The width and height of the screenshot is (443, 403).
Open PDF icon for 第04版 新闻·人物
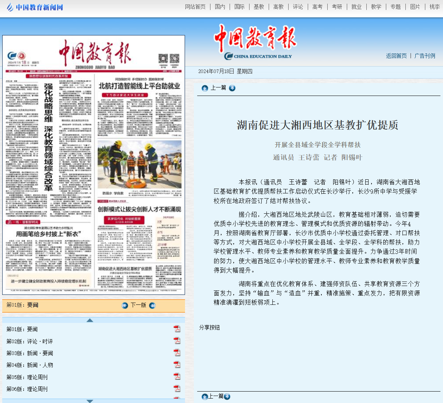[x=177, y=365]
